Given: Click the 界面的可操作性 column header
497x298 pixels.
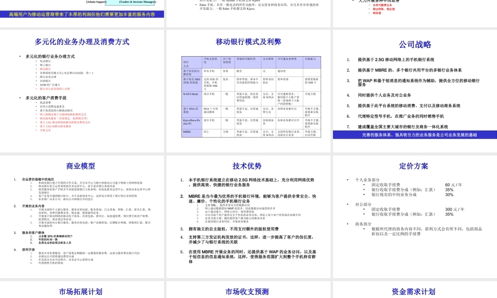Looking at the screenshot, I should pyautogui.click(x=248, y=63).
